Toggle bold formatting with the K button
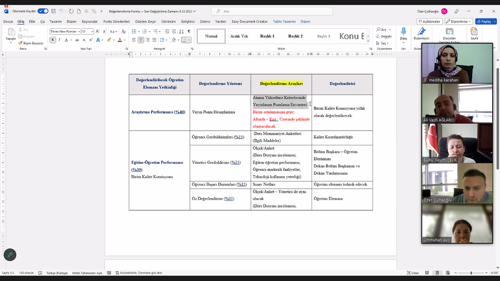This screenshot has height=281, width=500. point(53,40)
